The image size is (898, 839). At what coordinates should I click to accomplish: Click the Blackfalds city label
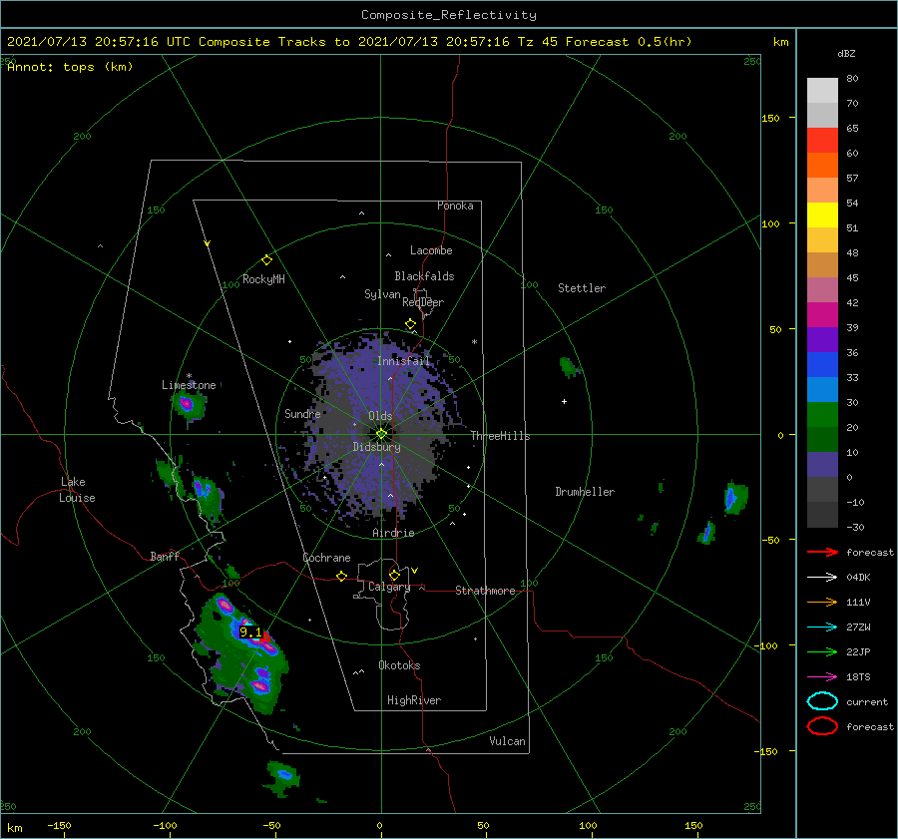pyautogui.click(x=424, y=276)
